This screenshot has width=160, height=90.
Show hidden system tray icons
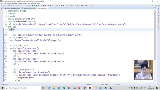[129, 88]
